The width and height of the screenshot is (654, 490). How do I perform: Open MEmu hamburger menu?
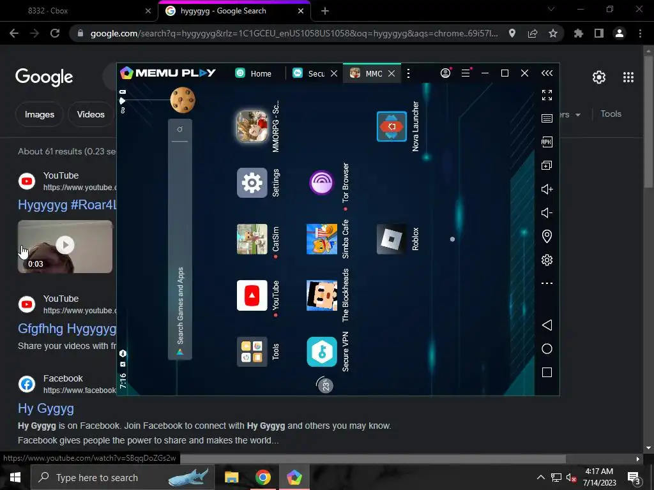pyautogui.click(x=466, y=73)
